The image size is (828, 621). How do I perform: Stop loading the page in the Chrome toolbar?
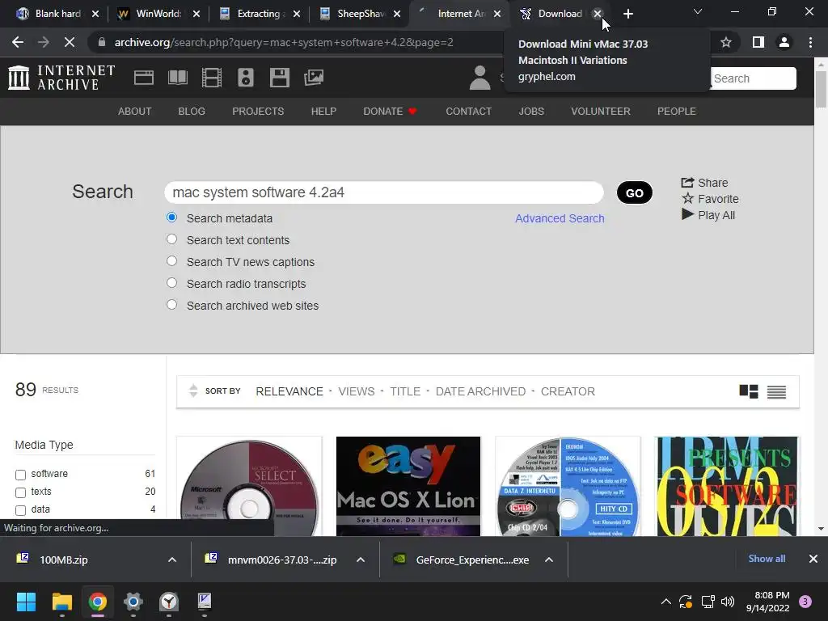pyautogui.click(x=70, y=42)
